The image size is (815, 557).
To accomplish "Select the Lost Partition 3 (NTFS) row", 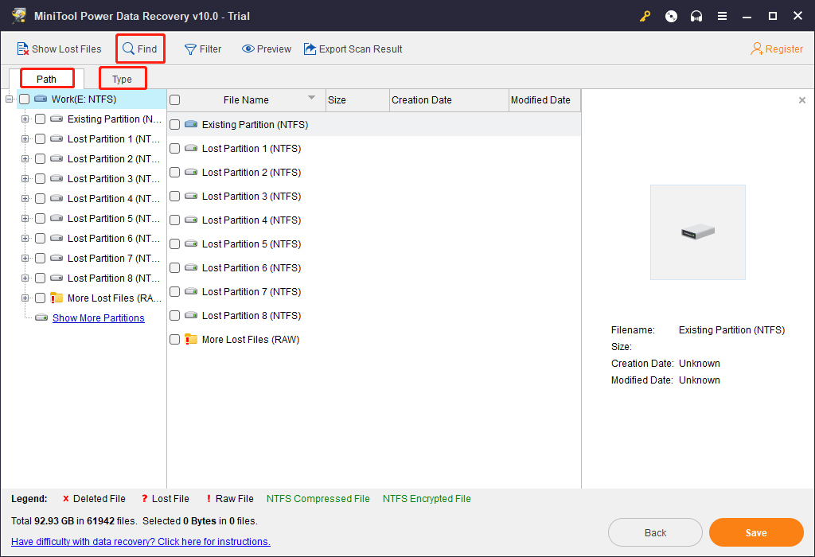I will (x=374, y=196).
